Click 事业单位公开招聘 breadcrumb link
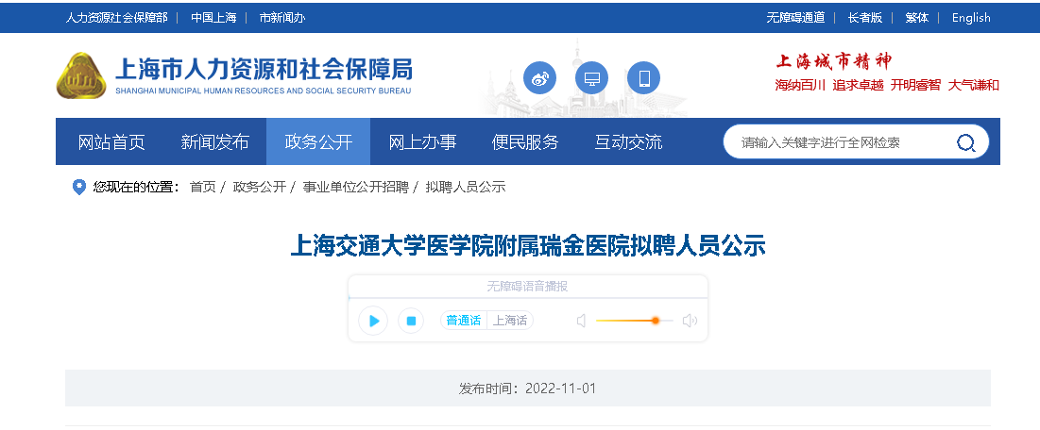 (355, 187)
